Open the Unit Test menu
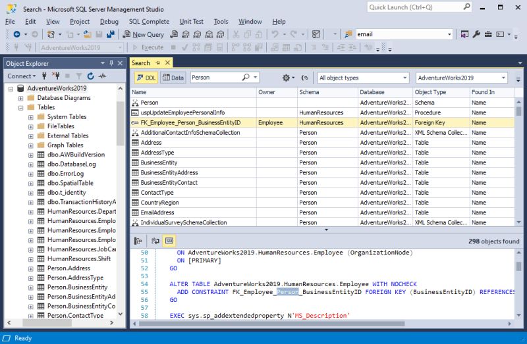527x344 pixels. (191, 22)
